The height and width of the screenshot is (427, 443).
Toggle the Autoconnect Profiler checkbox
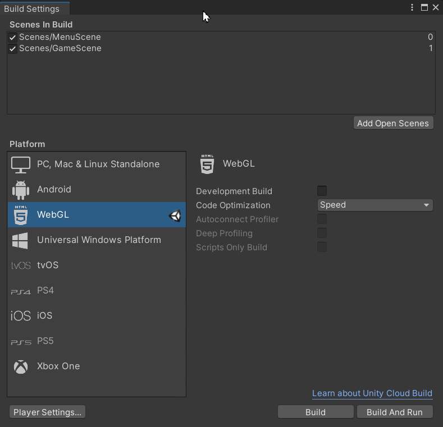tap(322, 219)
